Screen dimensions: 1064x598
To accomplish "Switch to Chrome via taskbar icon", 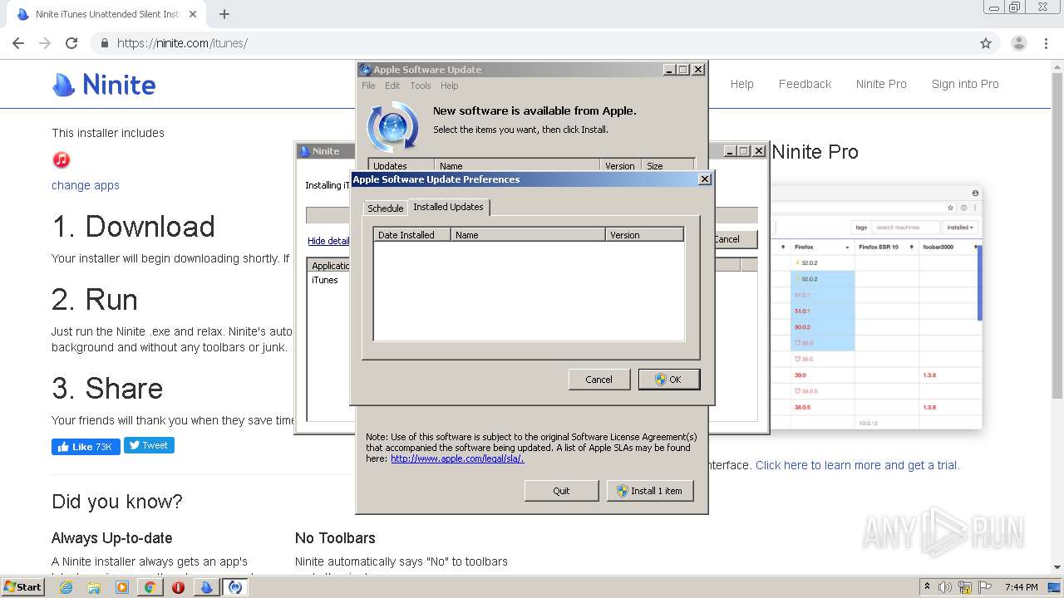I will [150, 587].
